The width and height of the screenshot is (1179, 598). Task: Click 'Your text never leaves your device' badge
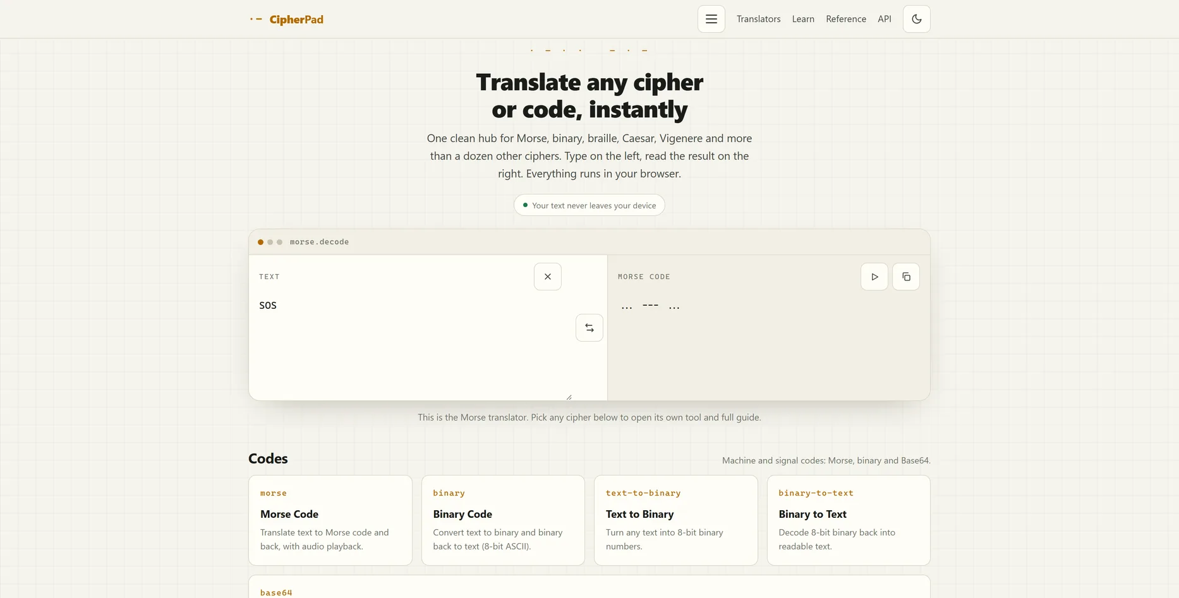(x=589, y=205)
